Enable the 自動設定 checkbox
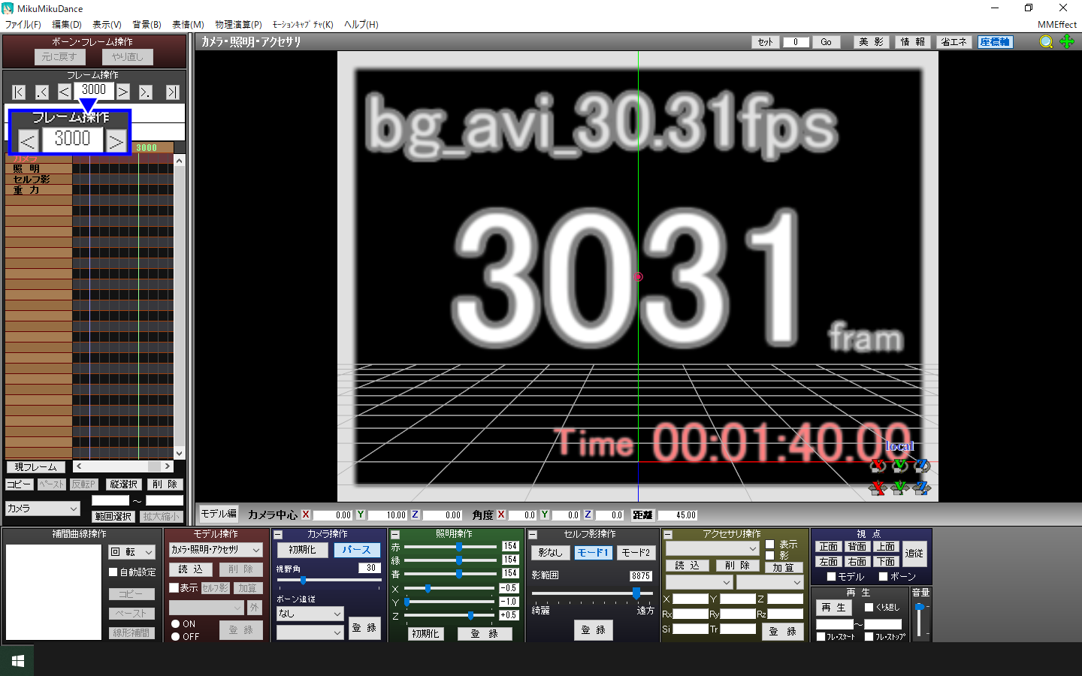1082x676 pixels. tap(113, 572)
